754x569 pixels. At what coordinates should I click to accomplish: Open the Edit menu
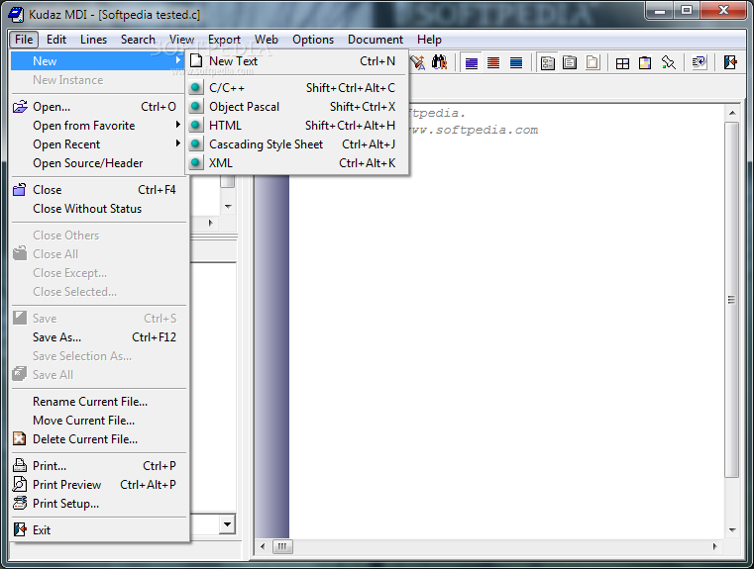click(56, 40)
